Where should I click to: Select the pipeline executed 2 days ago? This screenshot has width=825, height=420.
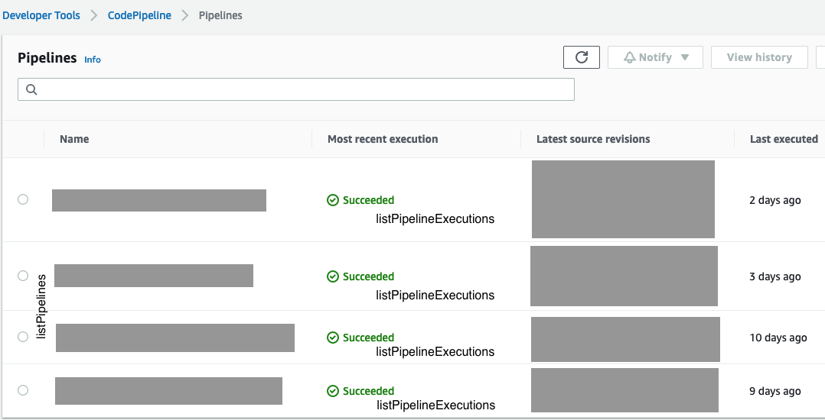(23, 199)
